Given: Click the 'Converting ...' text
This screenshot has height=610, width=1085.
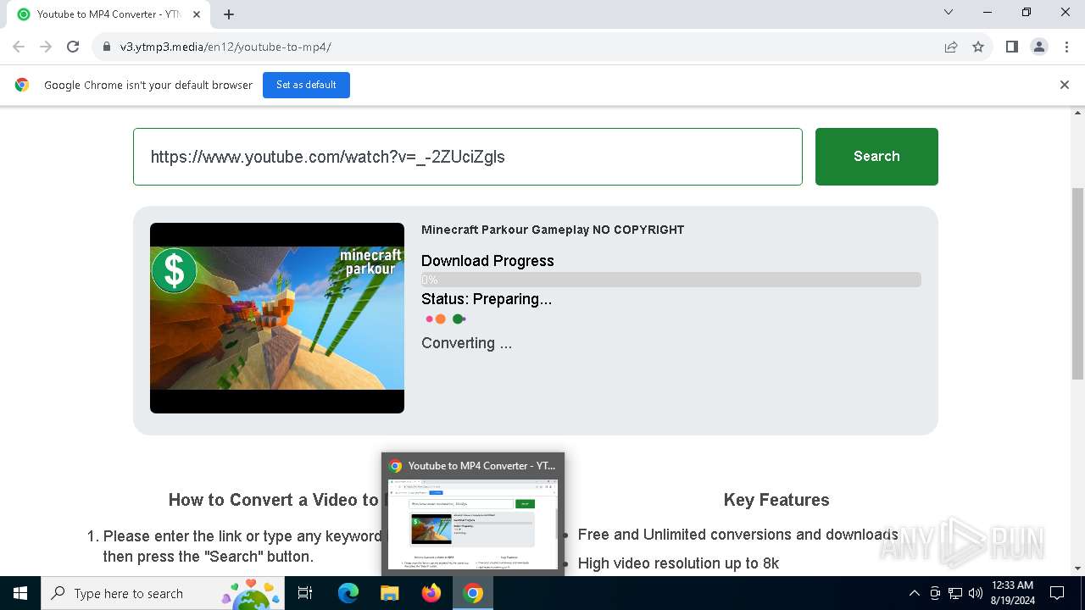Looking at the screenshot, I should point(466,343).
